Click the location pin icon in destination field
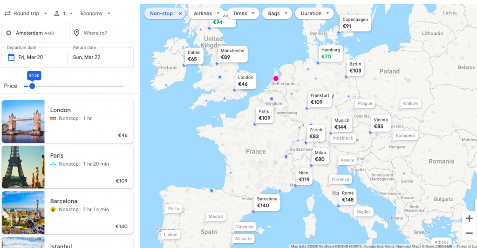The width and height of the screenshot is (477, 248). coord(77,33)
